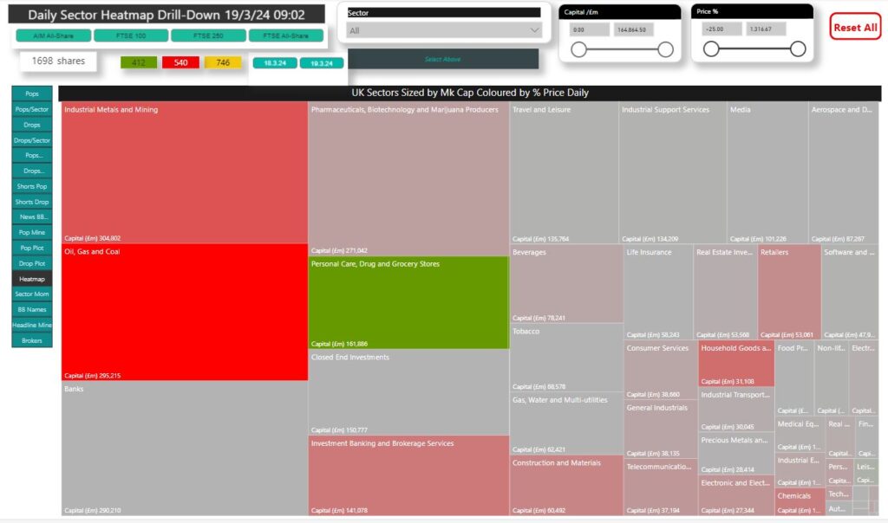
Task: Click the Price % maximum slider handle
Action: pyautogui.click(x=801, y=49)
